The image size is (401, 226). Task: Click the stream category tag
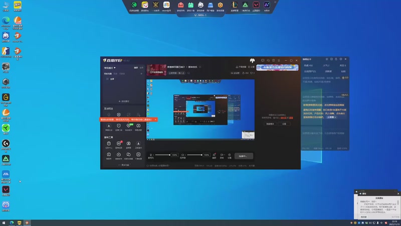pos(177,73)
